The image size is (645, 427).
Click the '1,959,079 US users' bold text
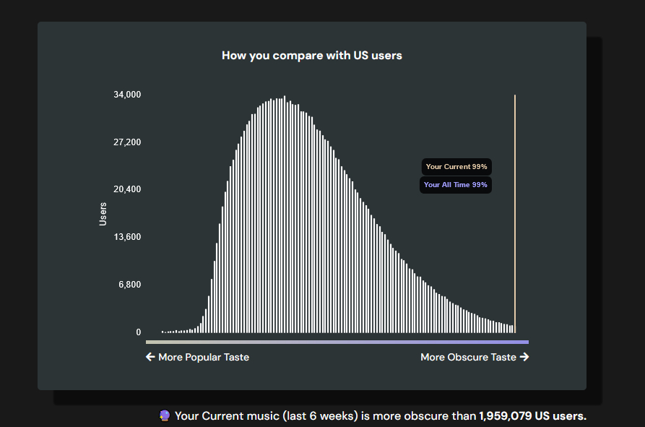(x=532, y=416)
